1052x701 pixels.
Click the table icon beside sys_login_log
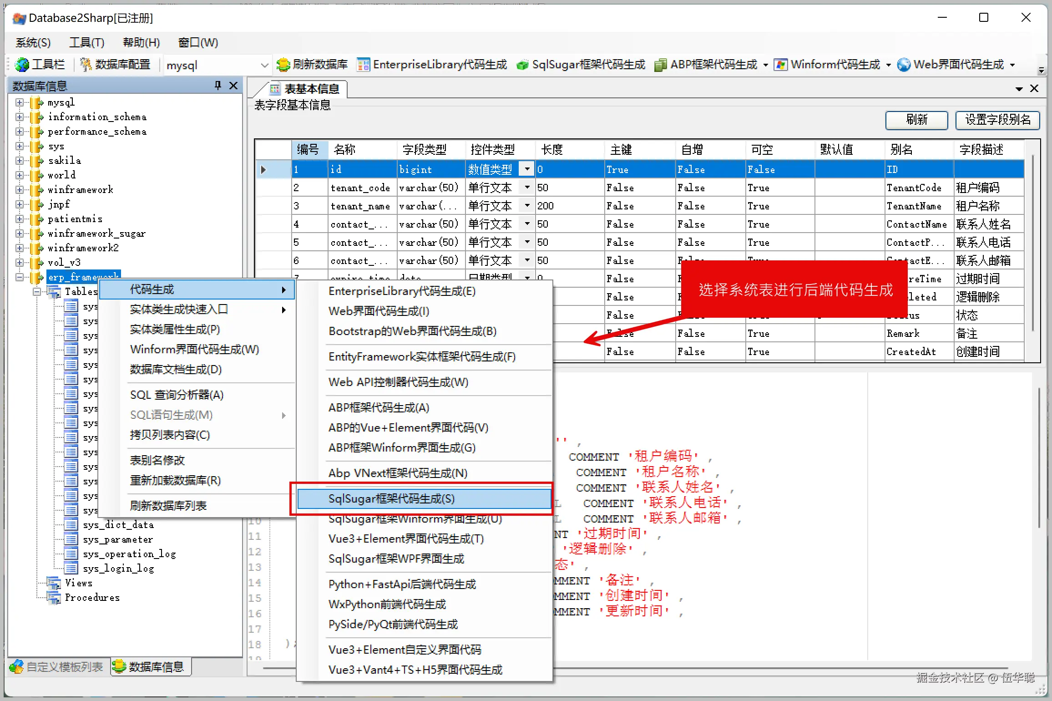click(x=71, y=568)
